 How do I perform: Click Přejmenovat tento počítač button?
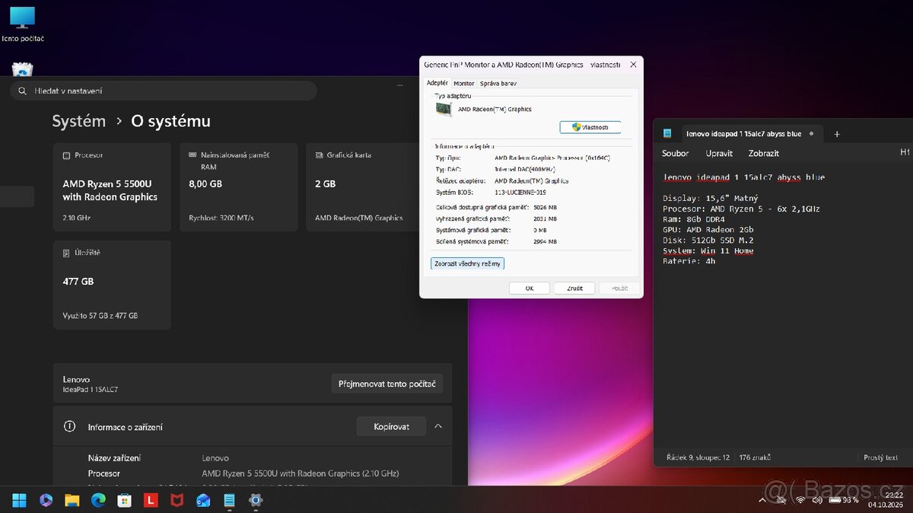tap(387, 384)
